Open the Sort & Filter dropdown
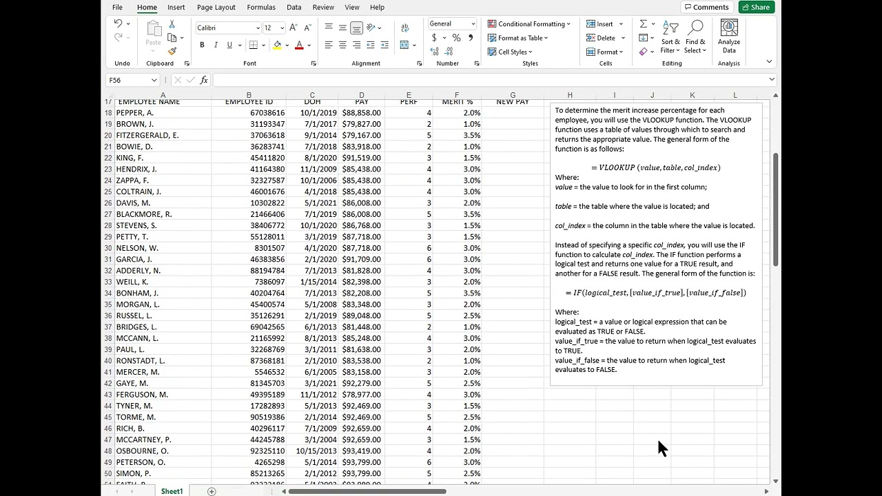This screenshot has width=882, height=496. (670, 37)
